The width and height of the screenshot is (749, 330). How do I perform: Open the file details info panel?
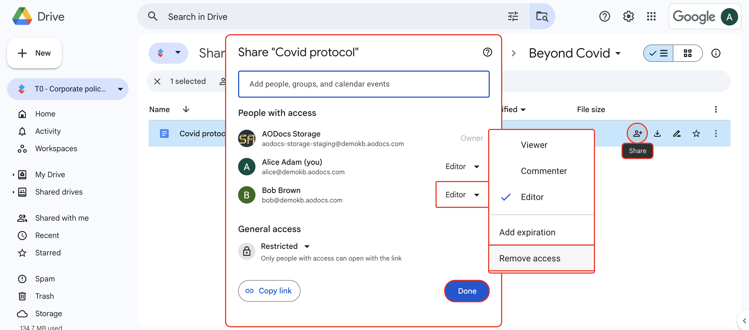716,53
